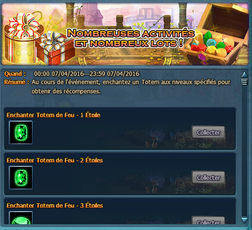Click the green gem reward for 1 Étoile
252x230 pixels.
tap(21, 132)
